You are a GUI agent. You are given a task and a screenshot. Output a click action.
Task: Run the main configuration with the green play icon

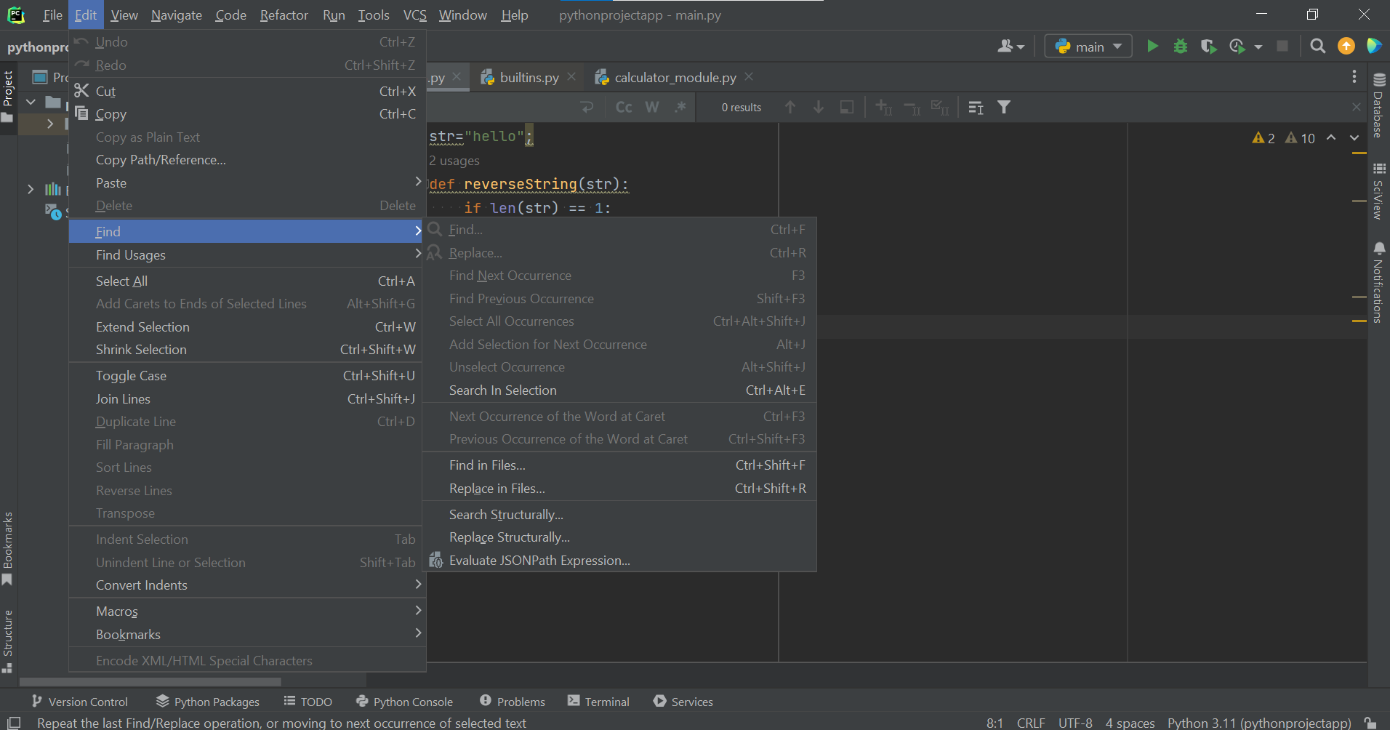(x=1152, y=47)
